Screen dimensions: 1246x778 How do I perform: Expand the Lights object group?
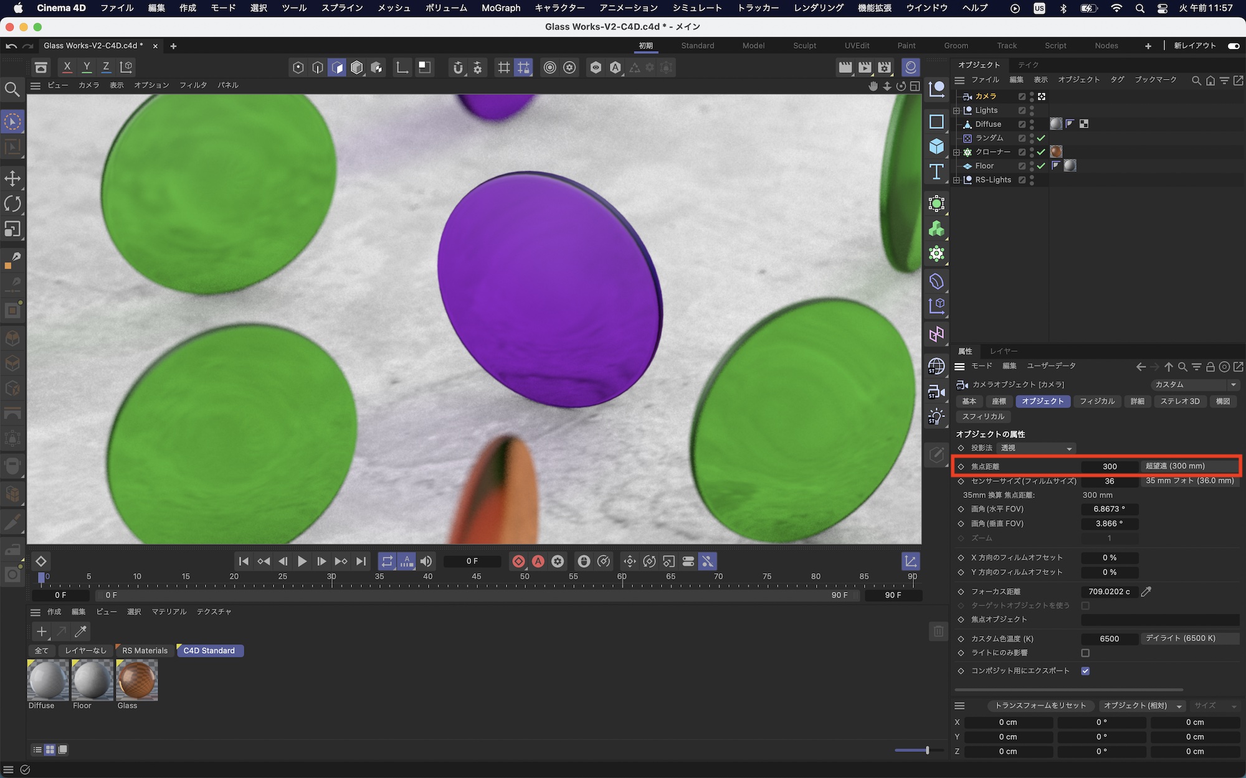tap(957, 111)
